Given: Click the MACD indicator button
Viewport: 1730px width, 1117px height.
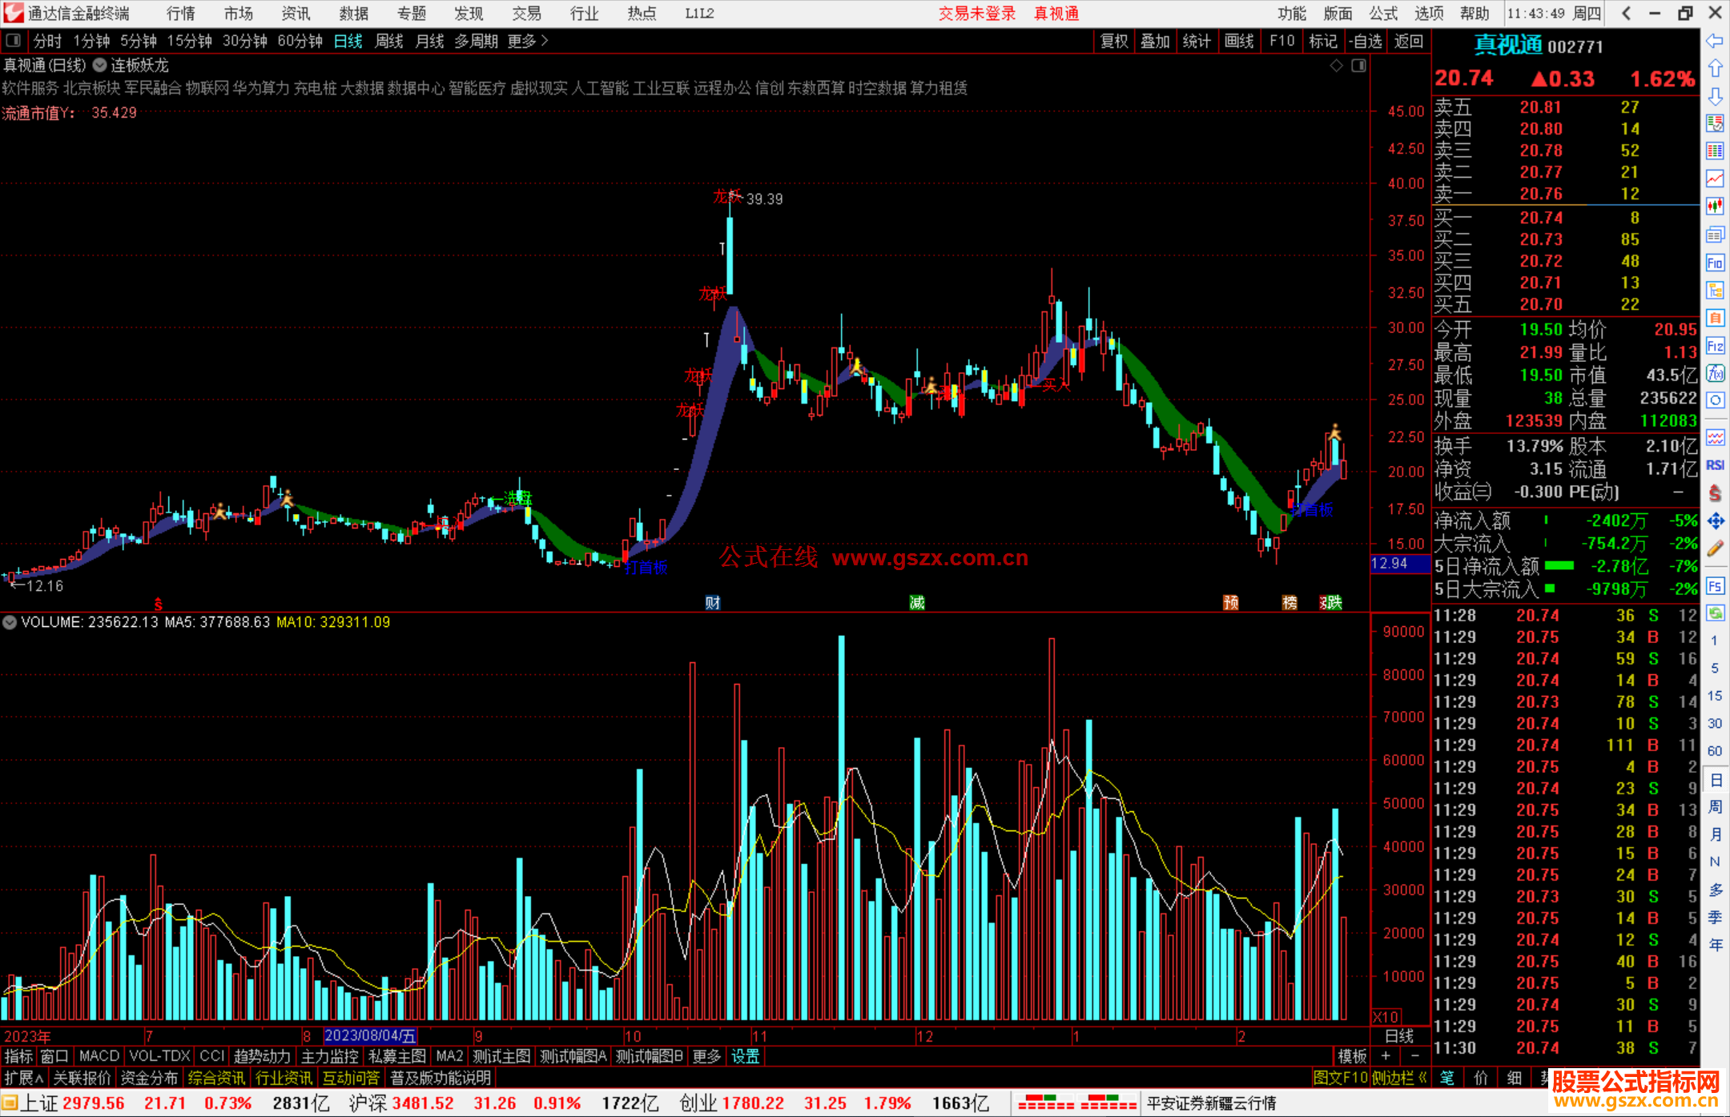Looking at the screenshot, I should click(99, 1056).
